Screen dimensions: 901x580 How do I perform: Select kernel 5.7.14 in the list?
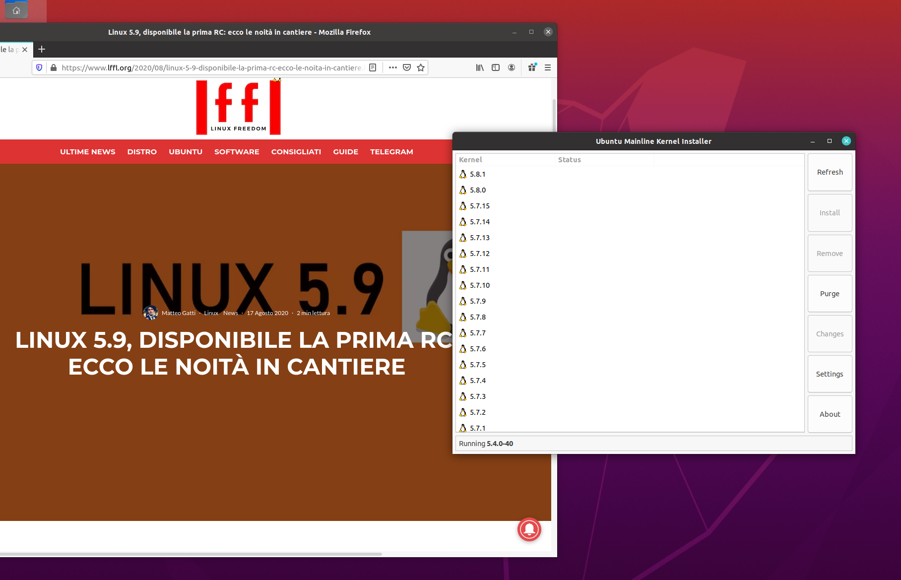pyautogui.click(x=630, y=222)
